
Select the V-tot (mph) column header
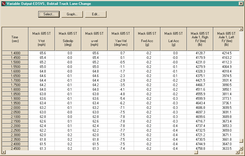coord(41,39)
